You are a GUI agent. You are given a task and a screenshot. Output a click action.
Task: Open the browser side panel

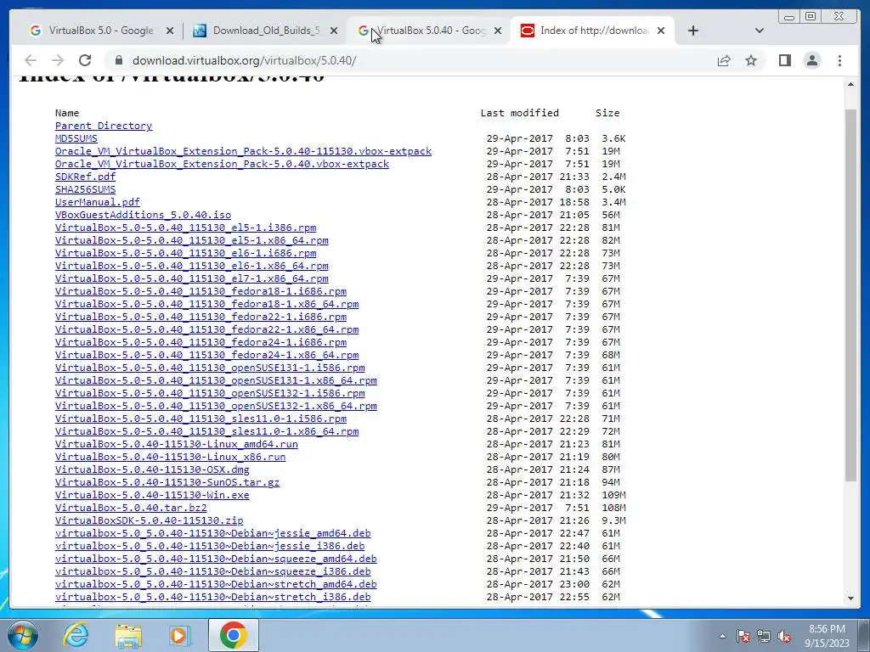pos(784,60)
